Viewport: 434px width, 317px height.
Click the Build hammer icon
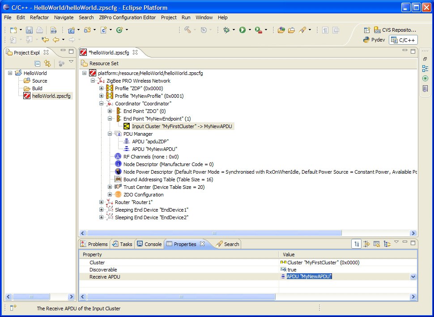(x=188, y=30)
